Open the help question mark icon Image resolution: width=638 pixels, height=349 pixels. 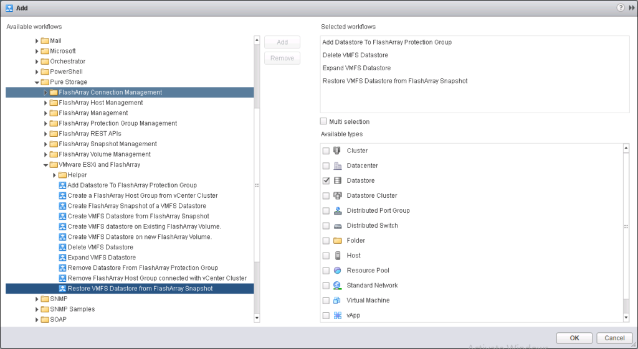[x=620, y=7]
